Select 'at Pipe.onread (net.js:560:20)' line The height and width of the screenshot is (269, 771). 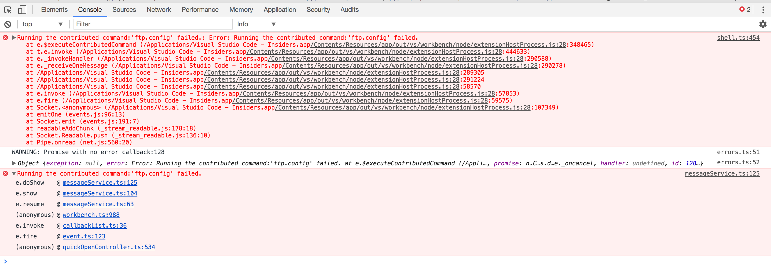[79, 143]
